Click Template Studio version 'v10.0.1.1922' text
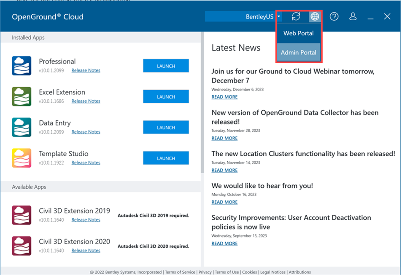Image resolution: width=402 pixels, height=275 pixels. pyautogui.click(x=51, y=163)
